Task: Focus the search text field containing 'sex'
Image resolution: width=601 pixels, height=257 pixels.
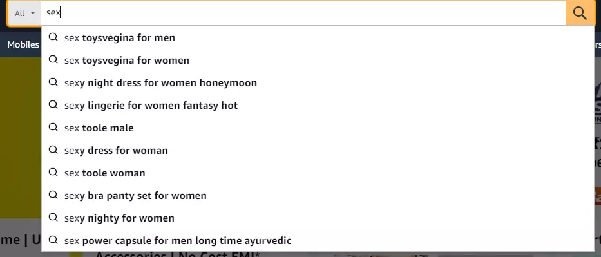Action: (303, 13)
